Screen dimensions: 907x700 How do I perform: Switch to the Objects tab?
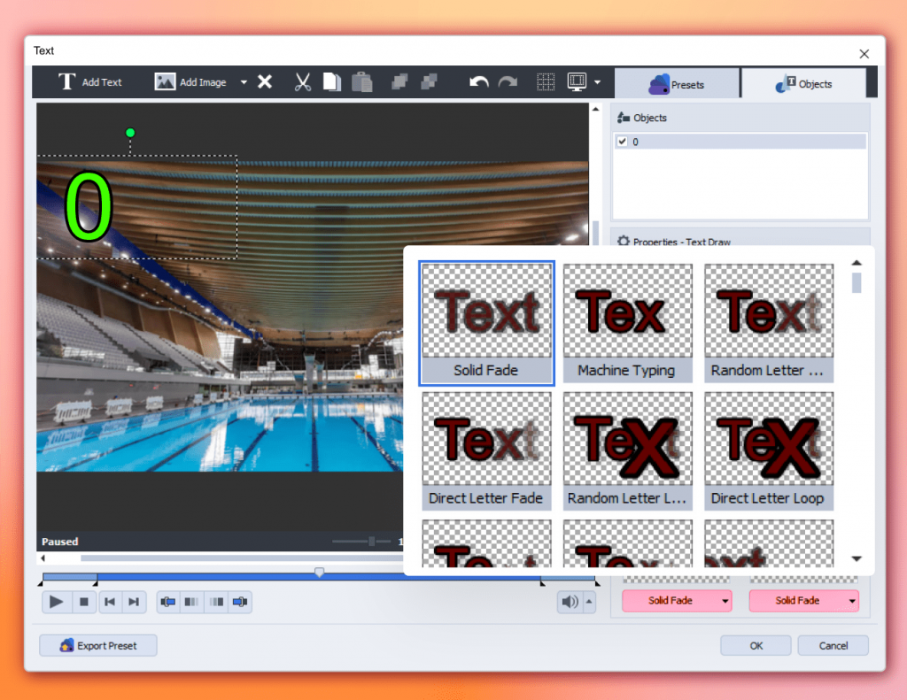pyautogui.click(x=803, y=84)
